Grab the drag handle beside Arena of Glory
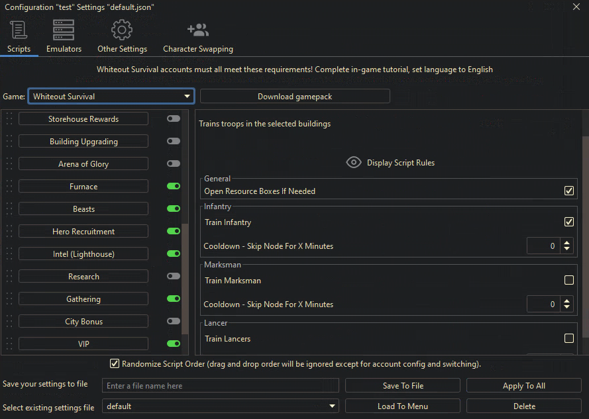Image resolution: width=589 pixels, height=419 pixels. coord(9,163)
